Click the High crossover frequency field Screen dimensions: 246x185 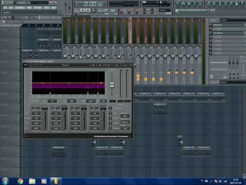[x=91, y=101]
